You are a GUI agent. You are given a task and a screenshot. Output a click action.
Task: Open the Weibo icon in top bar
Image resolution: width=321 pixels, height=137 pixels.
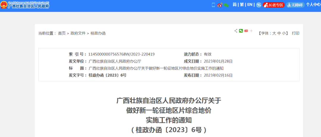coord(220,5)
